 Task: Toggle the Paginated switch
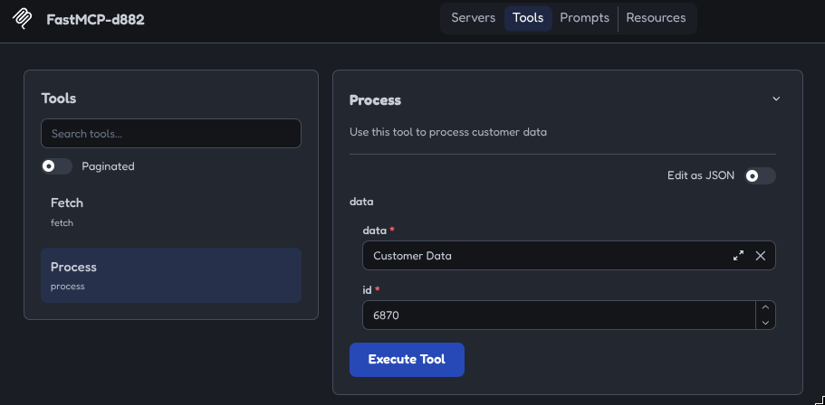click(57, 166)
